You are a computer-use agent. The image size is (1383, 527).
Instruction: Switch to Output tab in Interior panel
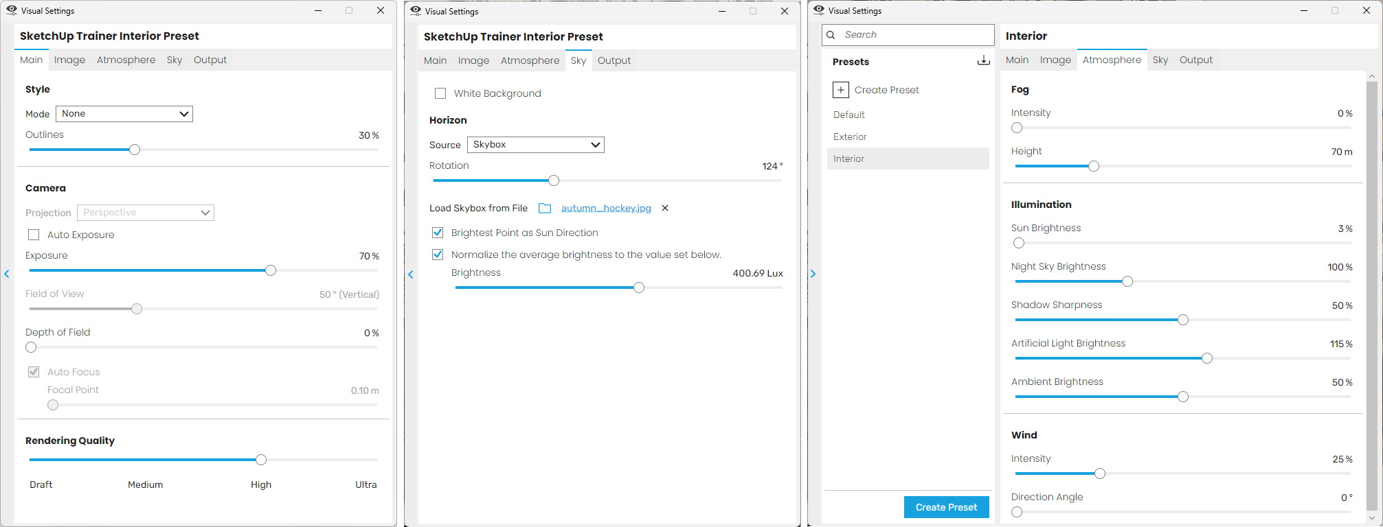(x=1195, y=60)
